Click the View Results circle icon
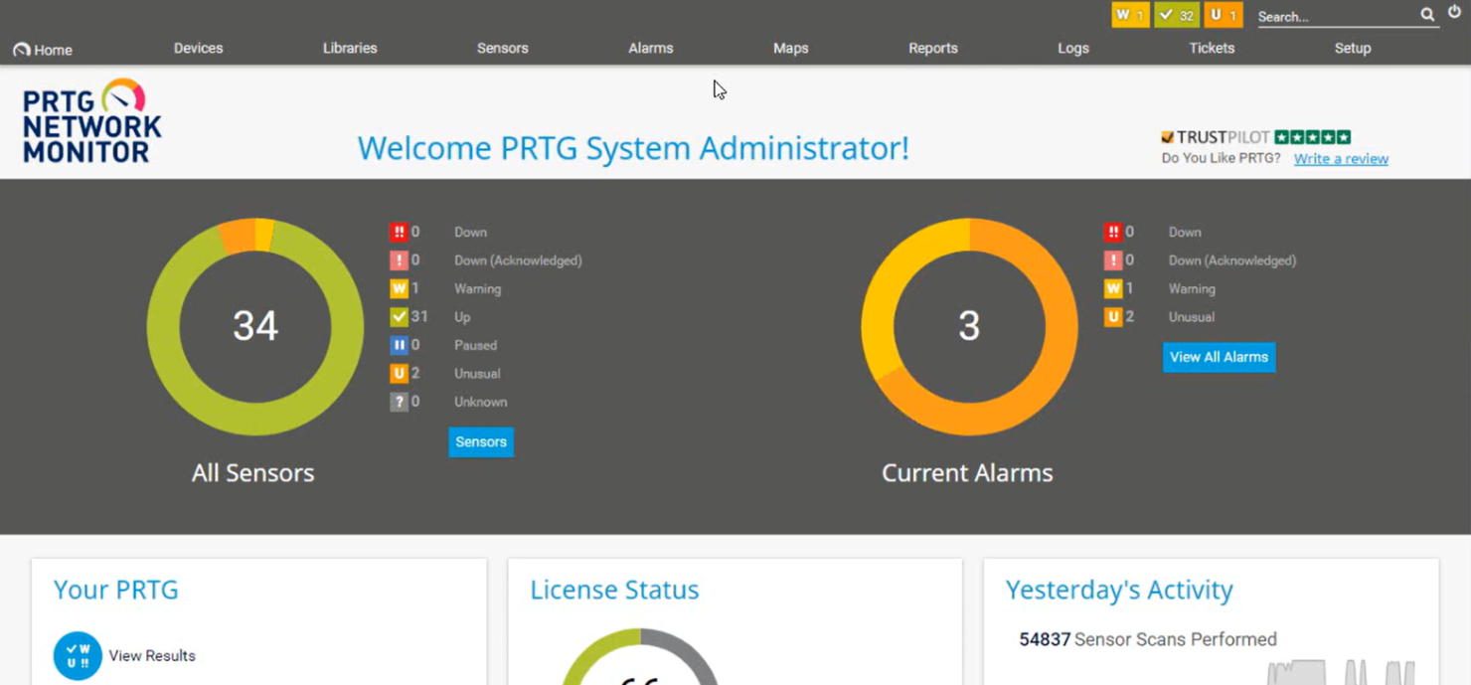This screenshot has width=1471, height=685. pos(78,656)
